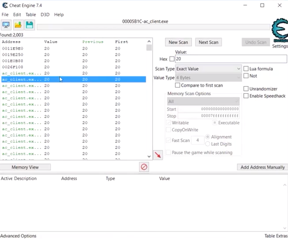
Task: Click the New Scan button
Action: click(x=178, y=42)
